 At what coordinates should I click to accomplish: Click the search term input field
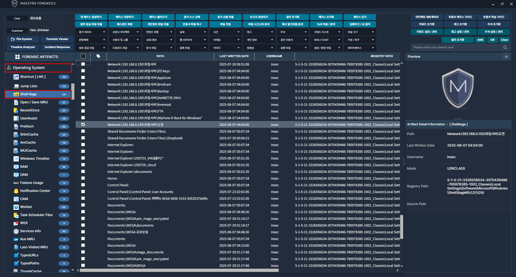(x=457, y=48)
